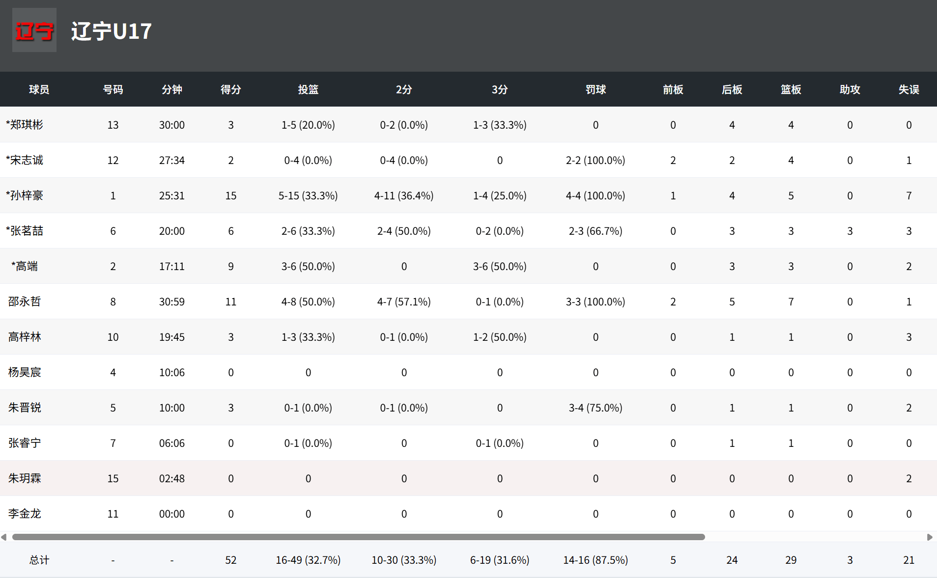
Task: Open player 邵永哲's profile
Action: (x=25, y=302)
